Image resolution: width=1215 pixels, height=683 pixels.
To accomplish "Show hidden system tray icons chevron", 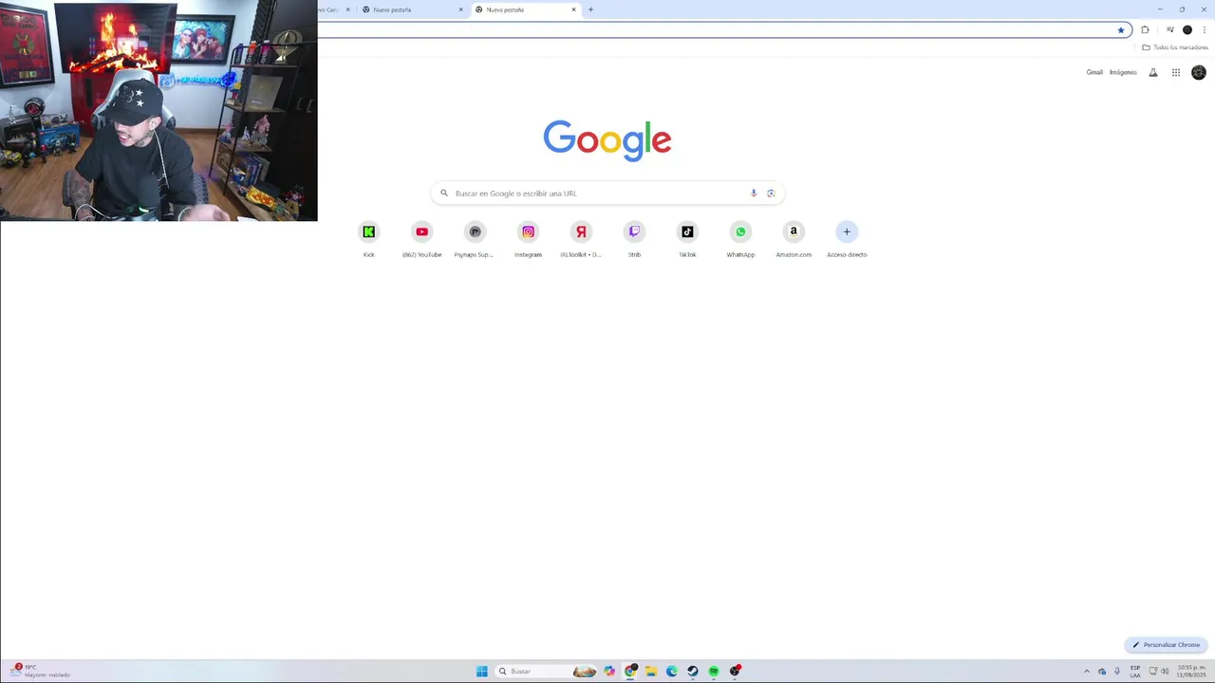I will tap(1087, 672).
